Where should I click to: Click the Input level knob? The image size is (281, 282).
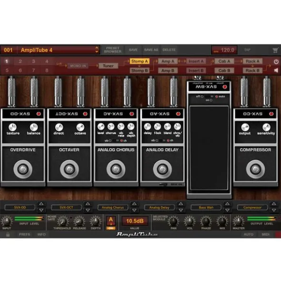point(7,221)
